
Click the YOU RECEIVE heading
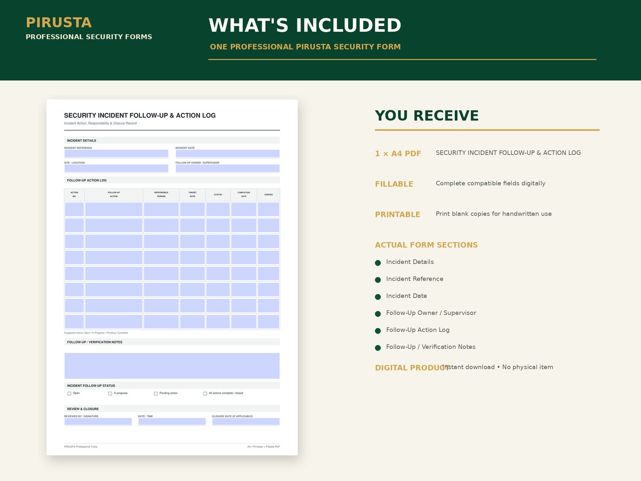[427, 115]
